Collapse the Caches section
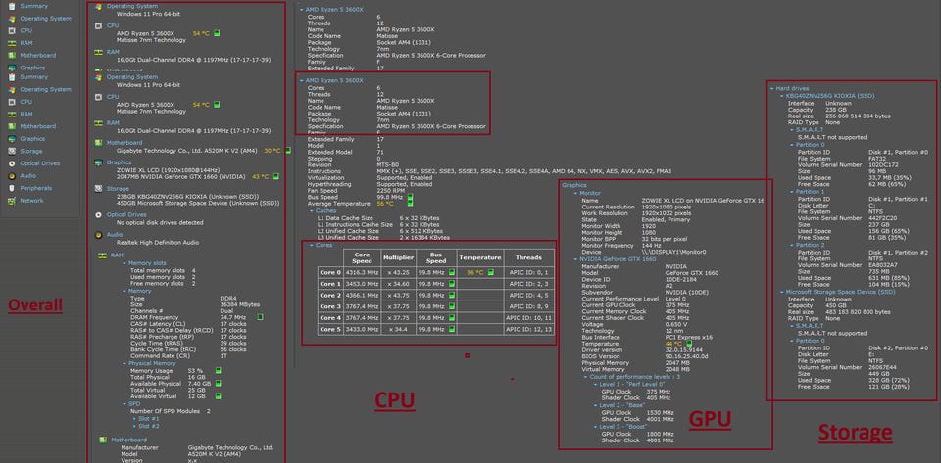Image resolution: width=941 pixels, height=463 pixels. (312, 210)
